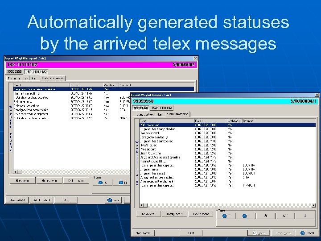Image resolution: width=321 pixels, height=241 pixels.
Task: Click Save+close button in front window
Action: tap(283, 233)
